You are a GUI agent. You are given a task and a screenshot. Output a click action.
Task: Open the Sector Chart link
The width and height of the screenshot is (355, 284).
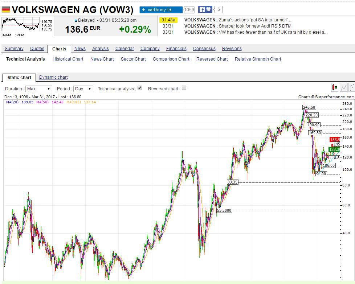click(x=133, y=59)
